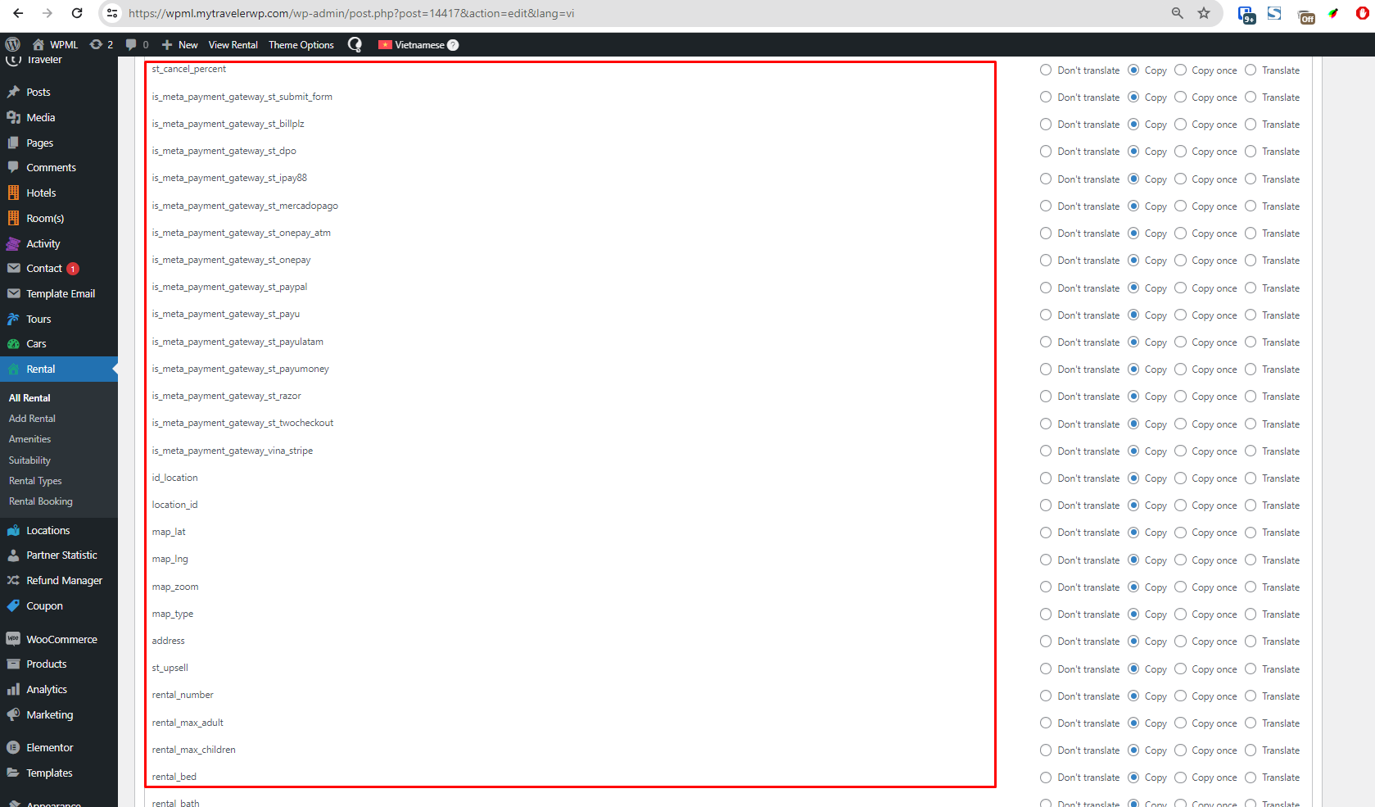Select Copy for id_location row

point(1133,478)
